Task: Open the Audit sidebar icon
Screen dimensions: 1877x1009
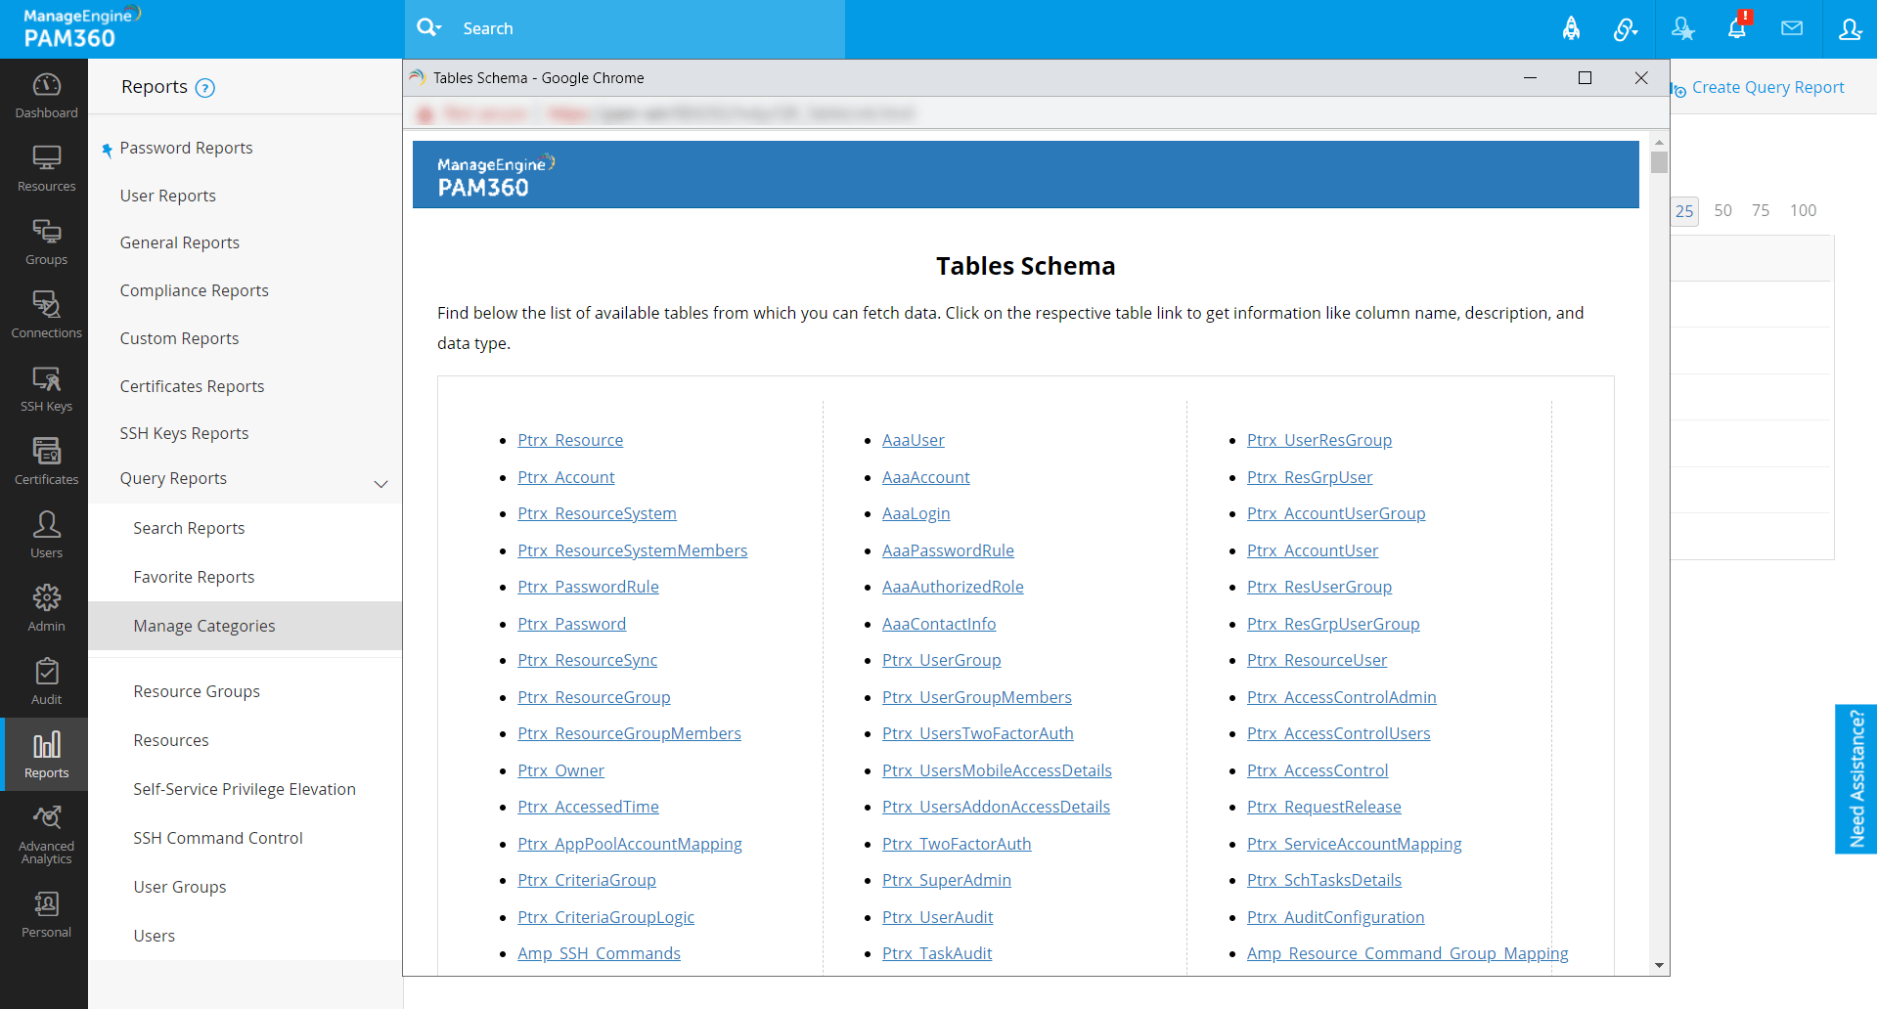Action: 46,682
